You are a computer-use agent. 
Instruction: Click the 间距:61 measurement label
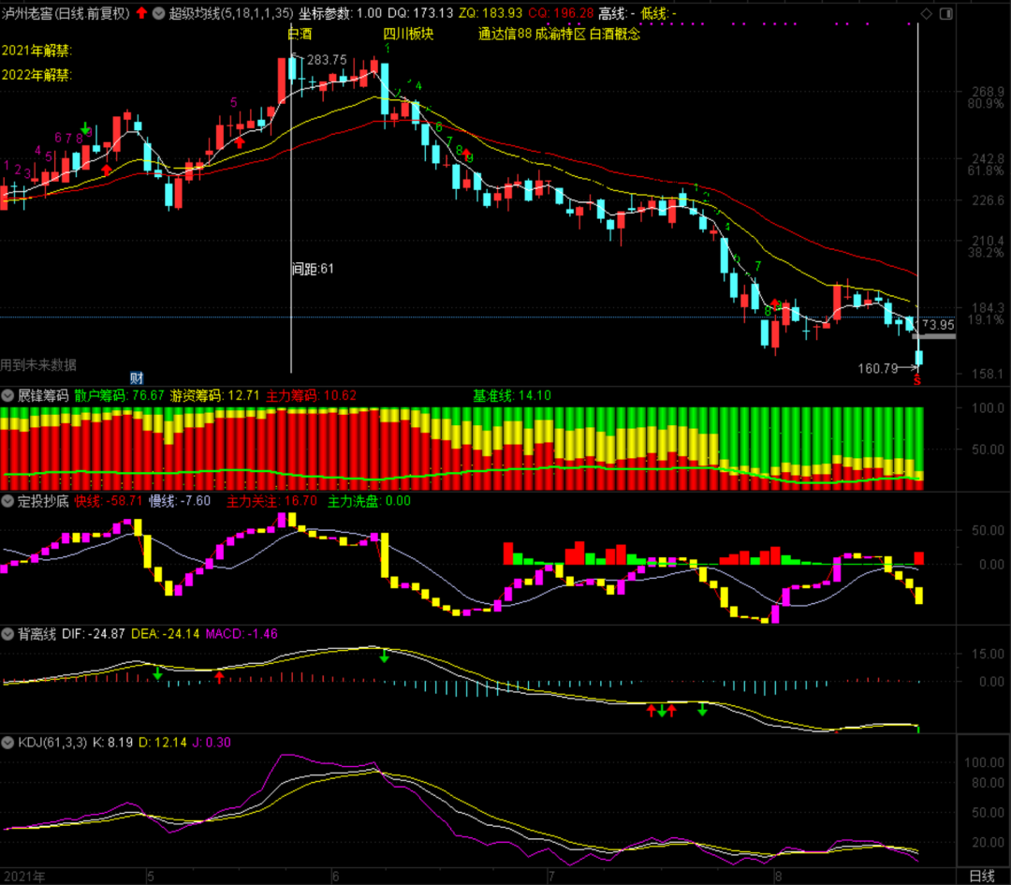pyautogui.click(x=313, y=269)
